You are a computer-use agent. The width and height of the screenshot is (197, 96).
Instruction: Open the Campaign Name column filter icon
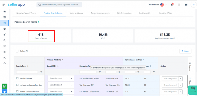100,72
